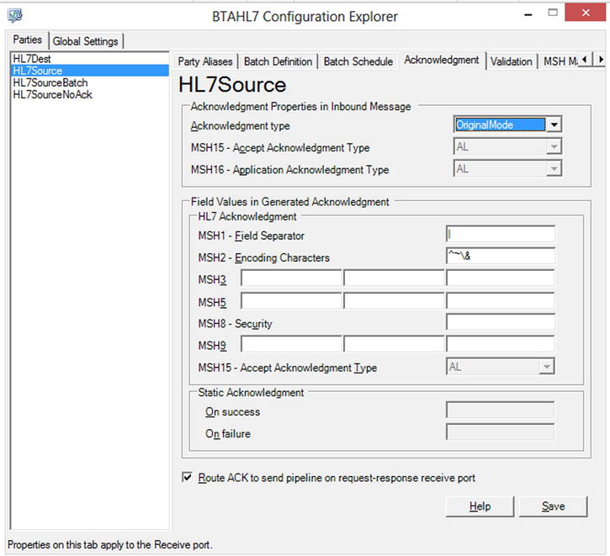Switch to the Parties tab
This screenshot has height=556, width=610.
click(x=27, y=40)
